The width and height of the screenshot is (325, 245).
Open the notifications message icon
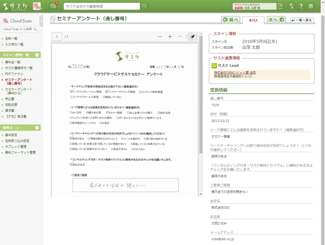point(53,6)
